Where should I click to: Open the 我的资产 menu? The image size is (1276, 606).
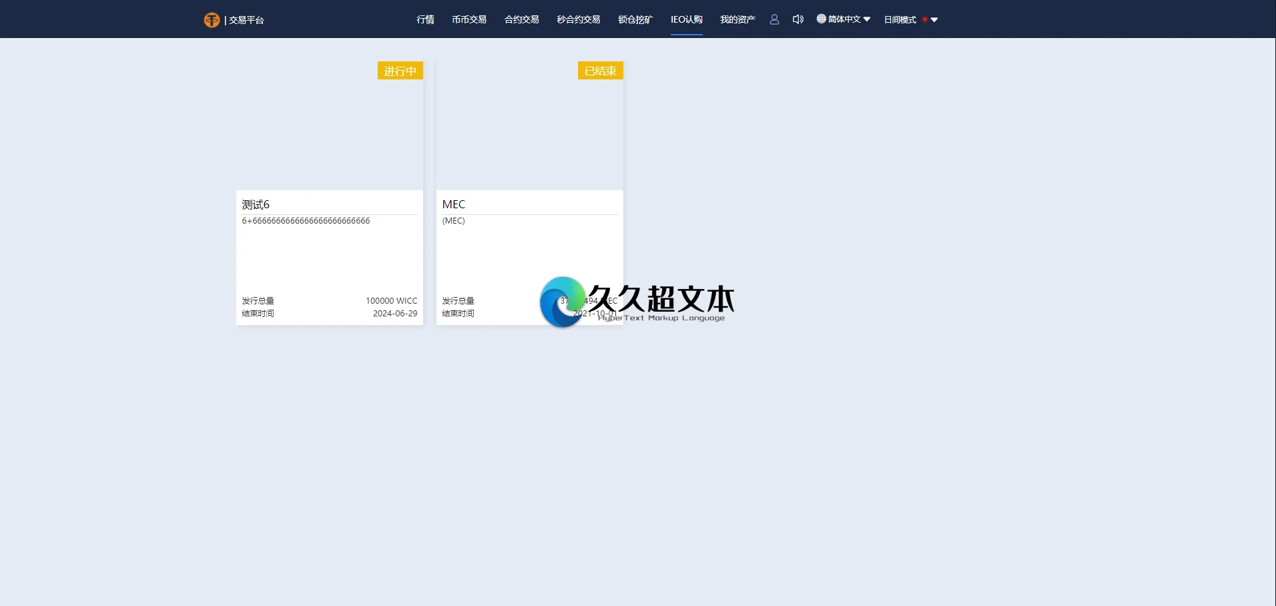pos(737,19)
